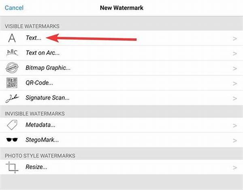Expand the Resize row chevron

[x=234, y=167]
